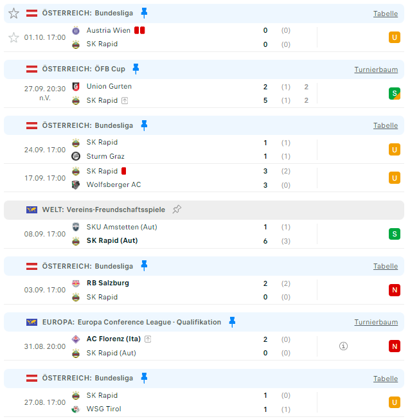Click the S badge for Union Gurten match
Screen dimensions: 410x419
click(394, 94)
